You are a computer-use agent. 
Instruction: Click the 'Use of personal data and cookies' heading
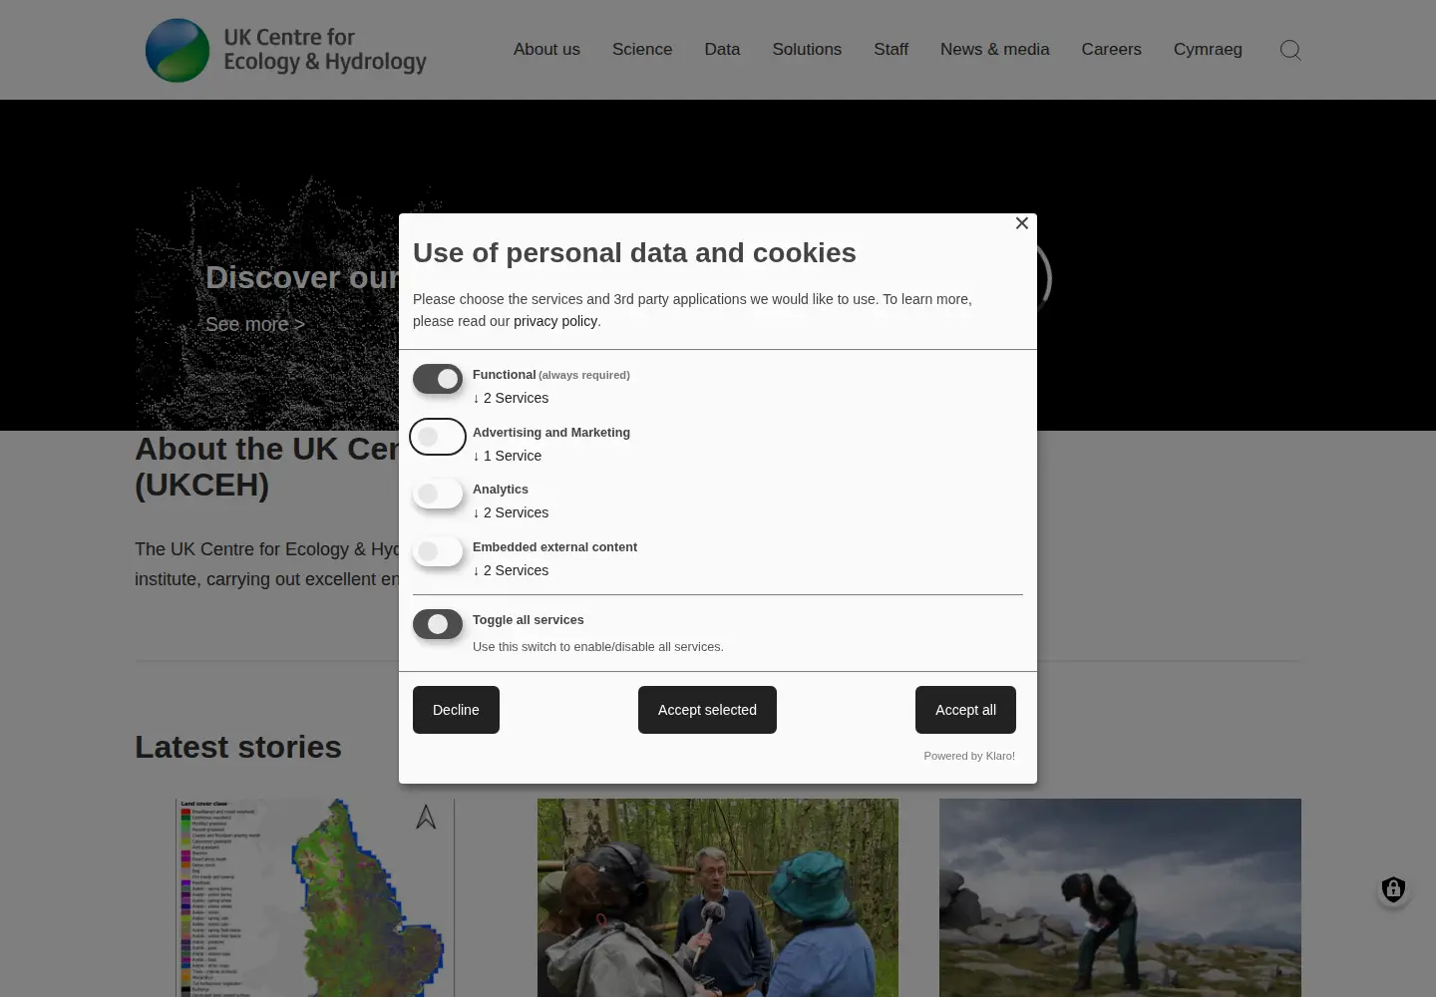(634, 252)
